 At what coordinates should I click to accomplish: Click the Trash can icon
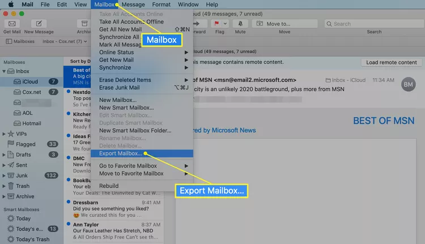[x=11, y=186]
